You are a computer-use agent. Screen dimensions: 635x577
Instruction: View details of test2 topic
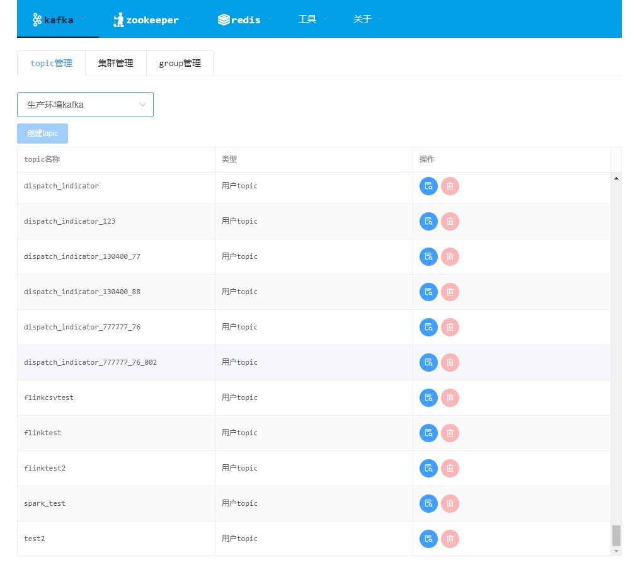pyautogui.click(x=428, y=539)
